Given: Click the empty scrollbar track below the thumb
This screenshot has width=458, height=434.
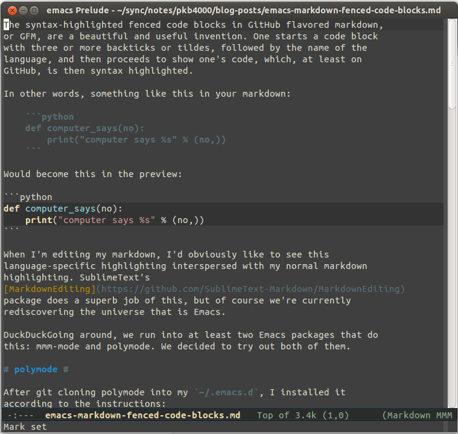Looking at the screenshot, I should point(452,257).
